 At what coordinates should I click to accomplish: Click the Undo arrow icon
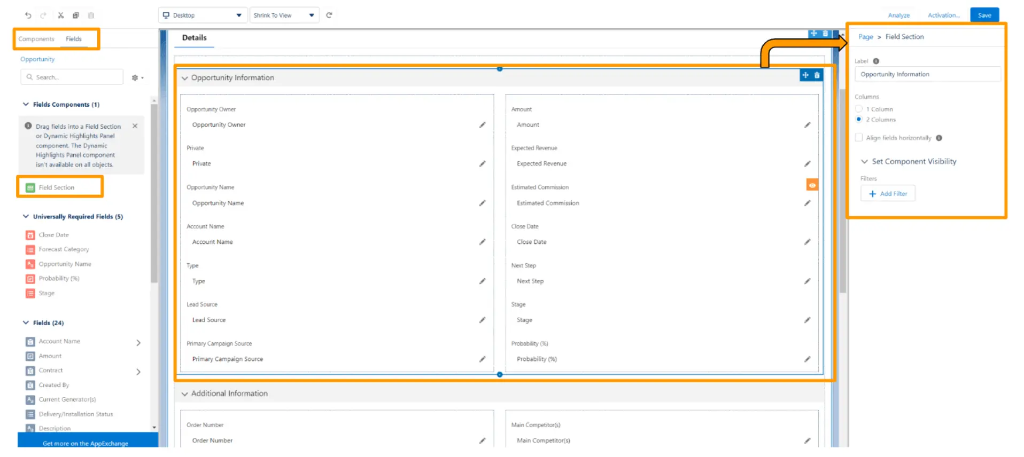coord(28,15)
